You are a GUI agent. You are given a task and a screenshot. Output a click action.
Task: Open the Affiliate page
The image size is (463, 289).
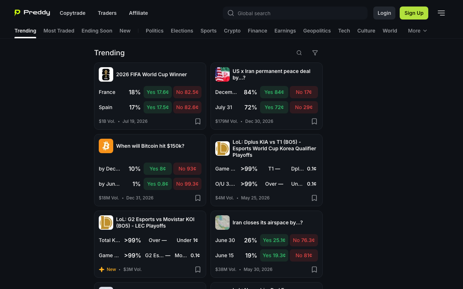click(139, 13)
